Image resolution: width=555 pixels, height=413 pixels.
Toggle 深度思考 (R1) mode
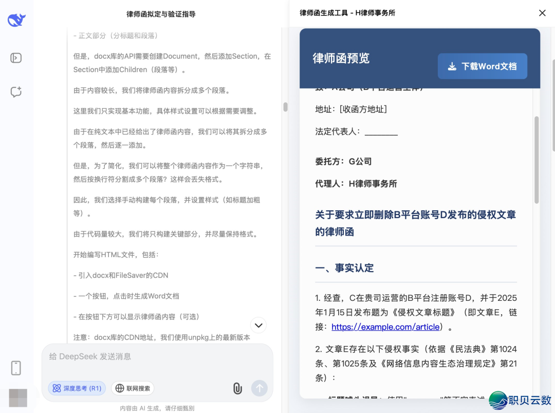click(77, 388)
